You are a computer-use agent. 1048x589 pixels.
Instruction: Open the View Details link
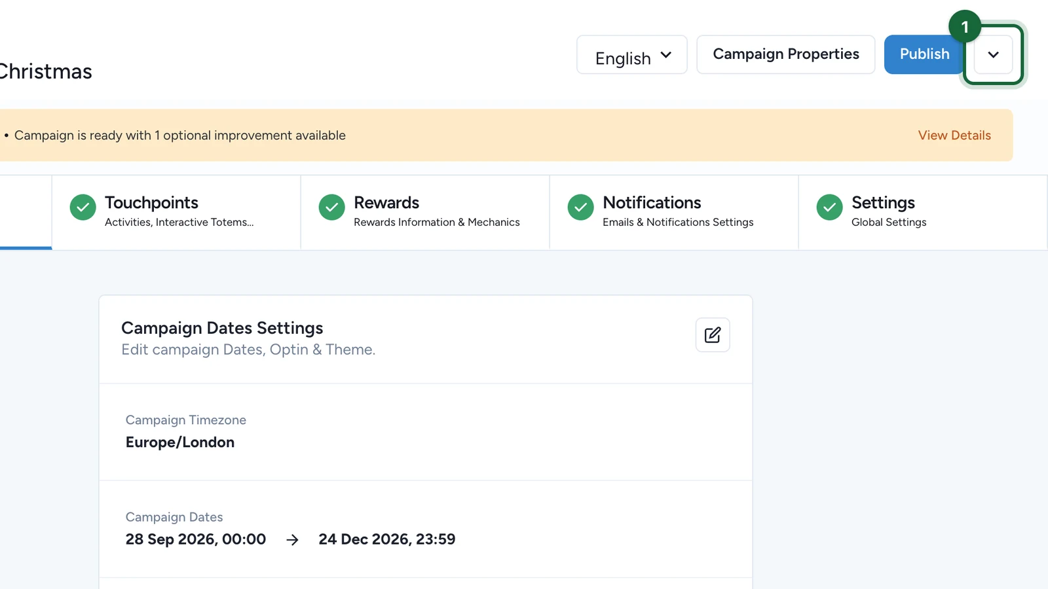(x=954, y=135)
